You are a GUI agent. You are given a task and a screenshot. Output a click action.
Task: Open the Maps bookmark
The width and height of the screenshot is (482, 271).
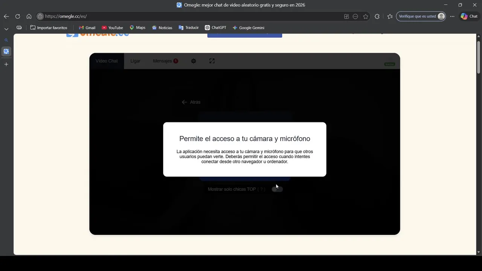[x=137, y=27]
